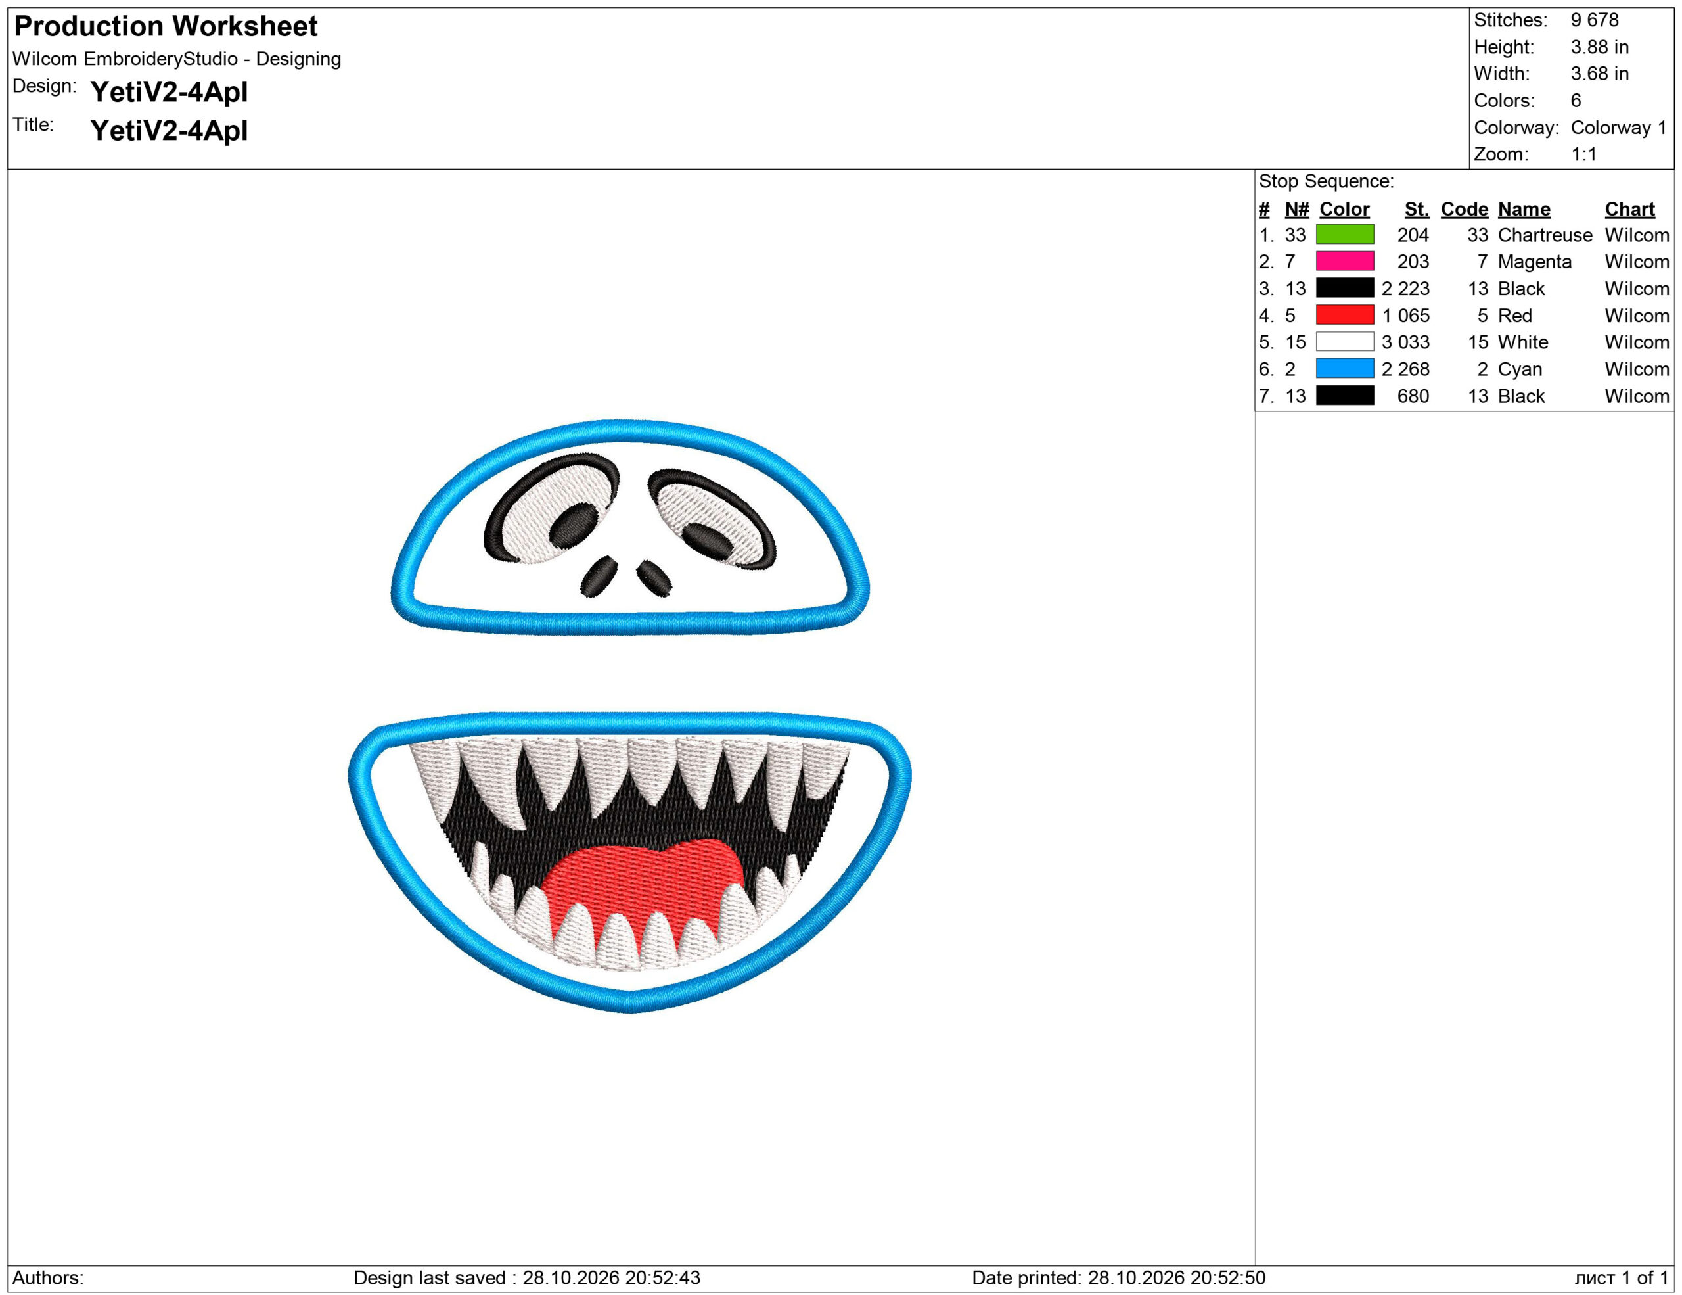Click the 'Colorway 1' value
1682x1295 pixels.
point(1618,127)
